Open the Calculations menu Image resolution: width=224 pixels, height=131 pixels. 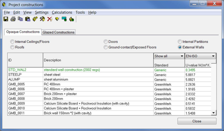[62, 13]
